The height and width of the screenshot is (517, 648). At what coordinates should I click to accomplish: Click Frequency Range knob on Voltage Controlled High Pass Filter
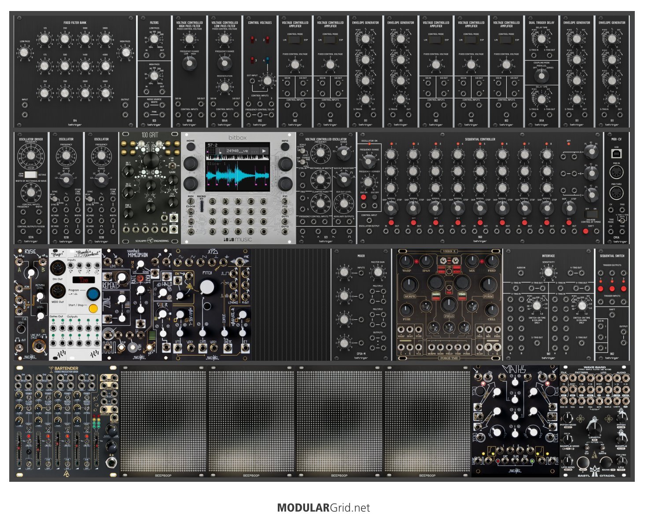[x=190, y=63]
